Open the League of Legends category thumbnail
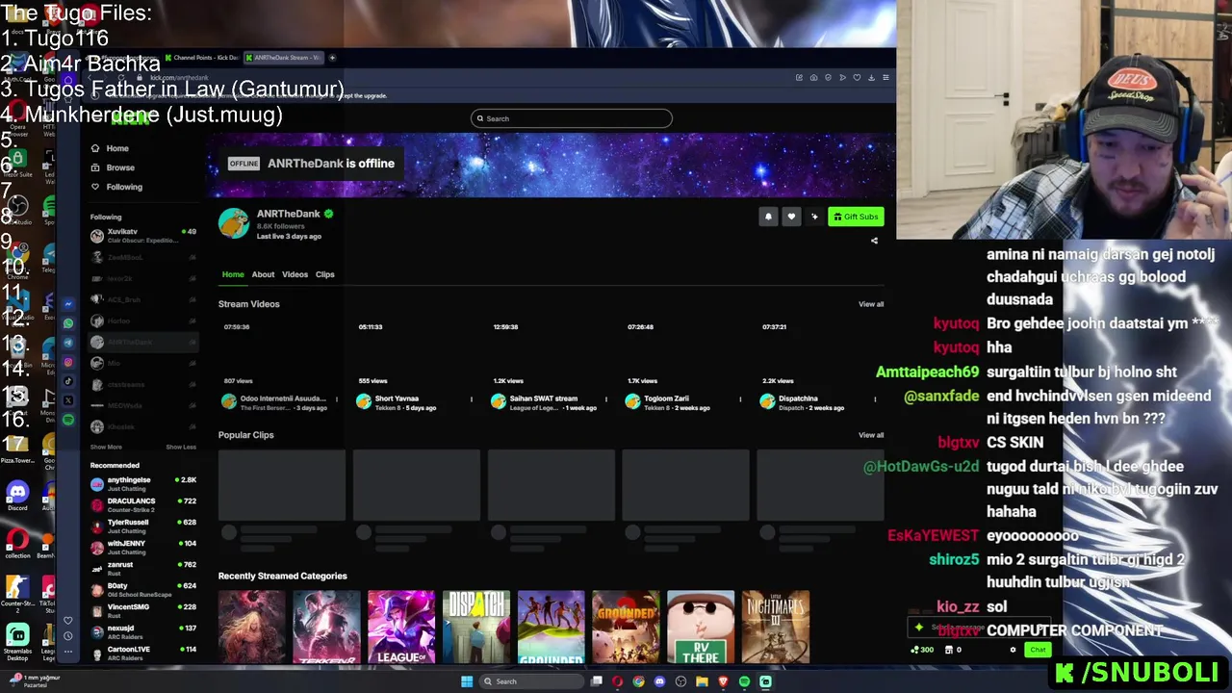 (x=401, y=627)
